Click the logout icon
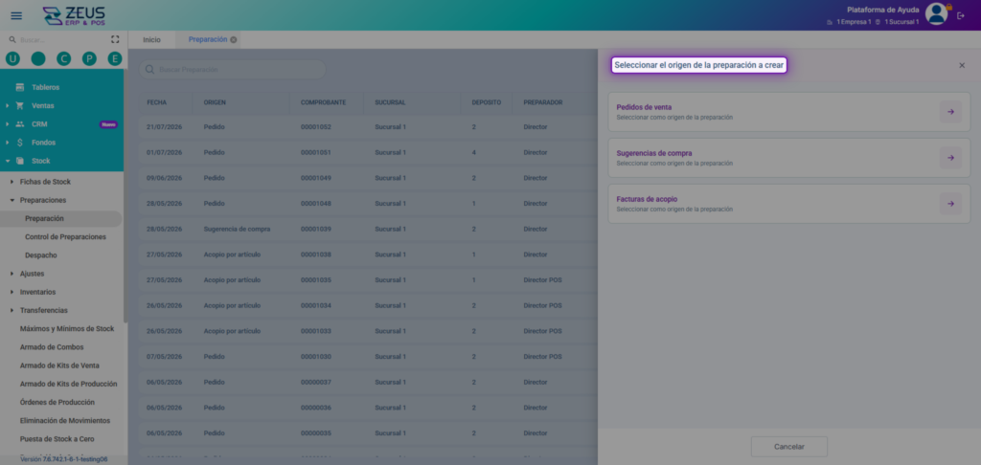Screen dimensions: 981x465 pos(961,15)
